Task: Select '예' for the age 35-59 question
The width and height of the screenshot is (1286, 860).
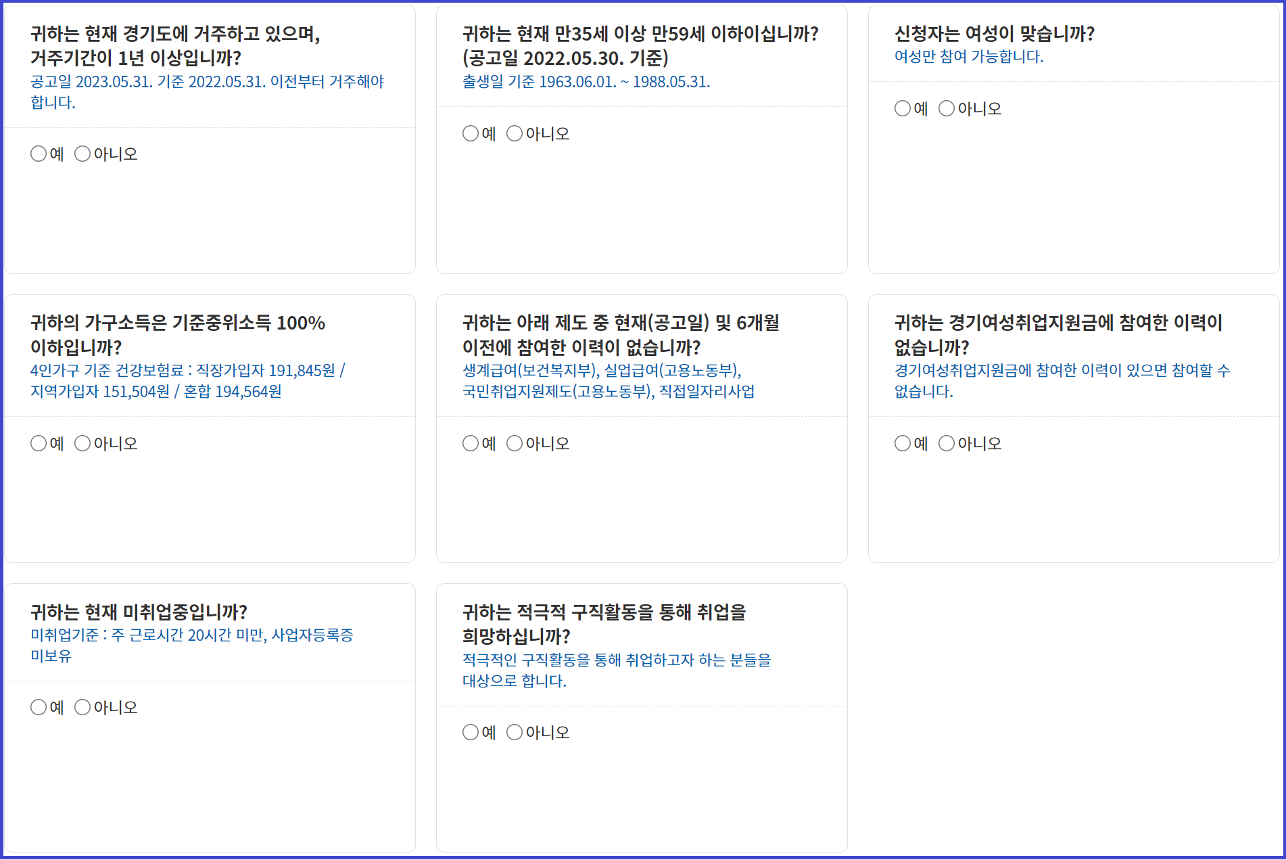Action: point(471,133)
